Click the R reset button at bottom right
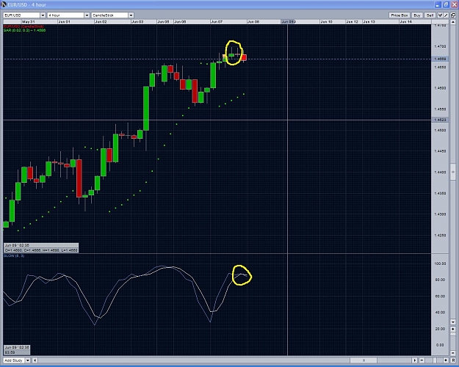The height and width of the screenshot is (367, 459). point(453,360)
